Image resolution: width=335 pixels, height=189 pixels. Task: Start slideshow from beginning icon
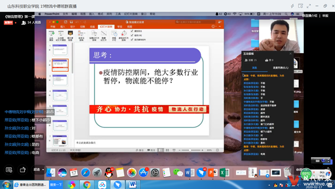(51, 36)
